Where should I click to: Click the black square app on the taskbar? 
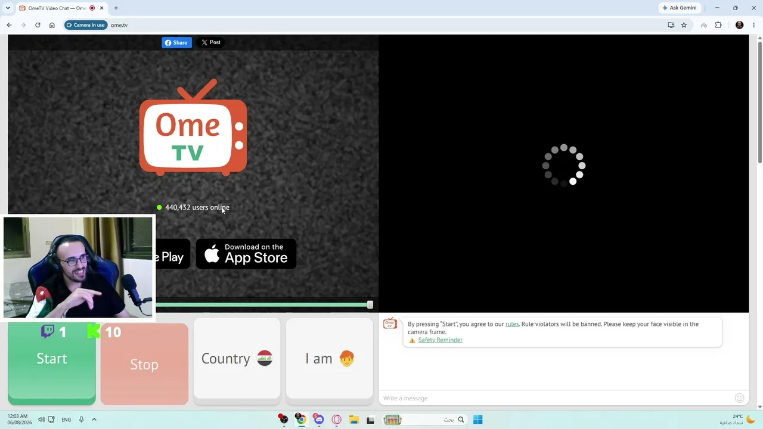pyautogui.click(x=370, y=420)
